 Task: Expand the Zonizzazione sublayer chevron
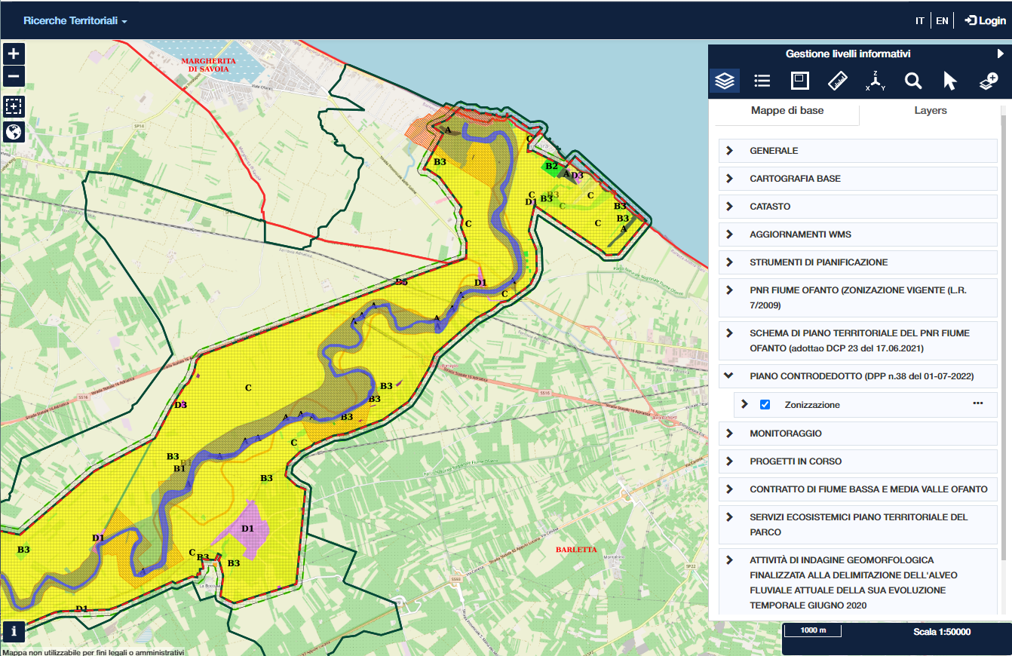[x=744, y=404]
